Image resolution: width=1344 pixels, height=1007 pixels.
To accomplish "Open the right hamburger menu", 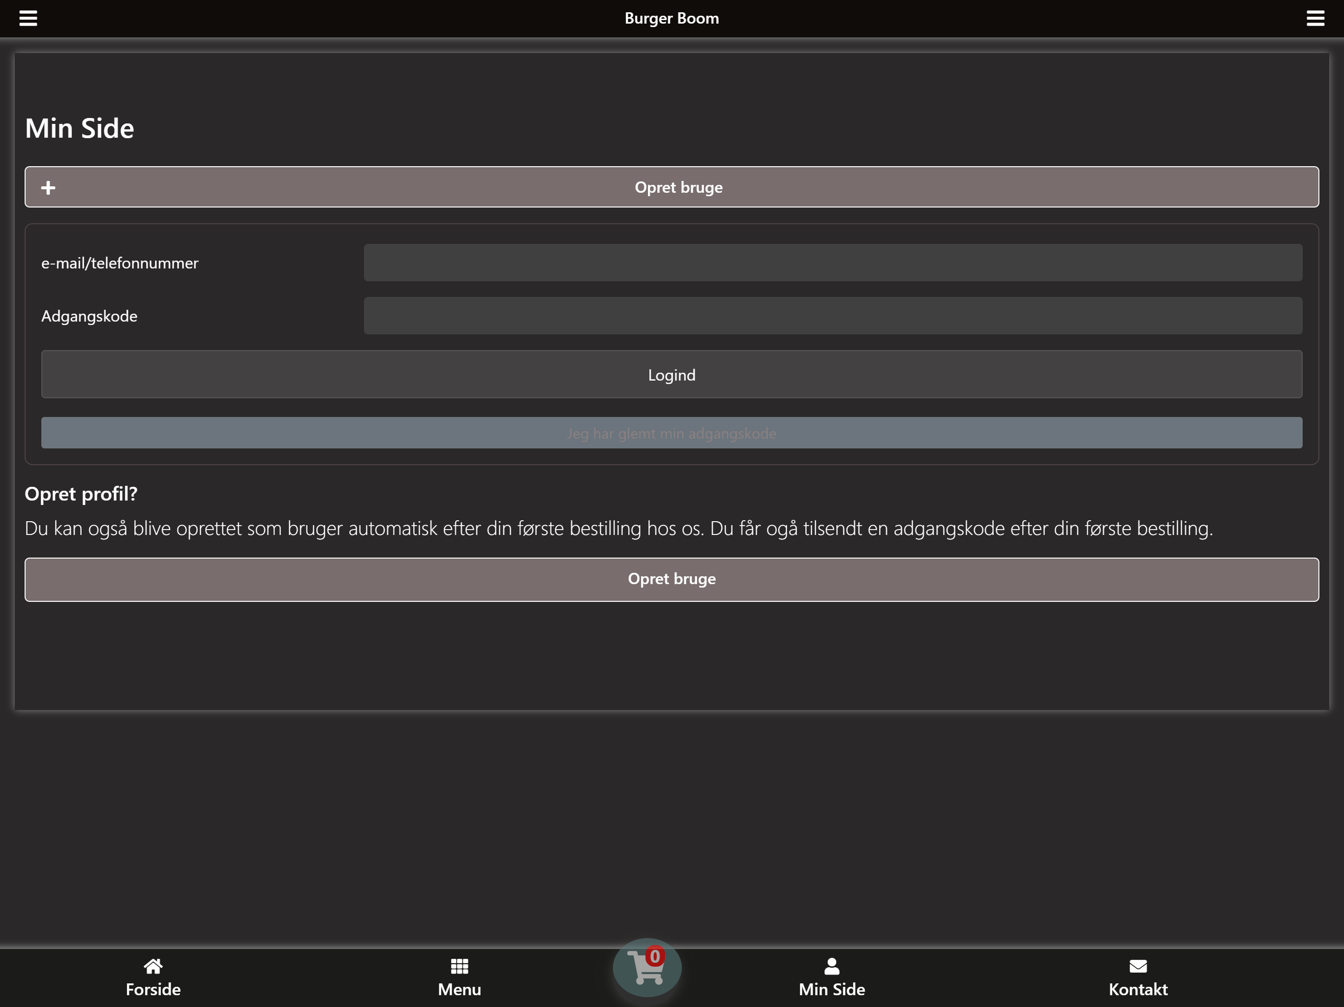I will (x=1315, y=18).
